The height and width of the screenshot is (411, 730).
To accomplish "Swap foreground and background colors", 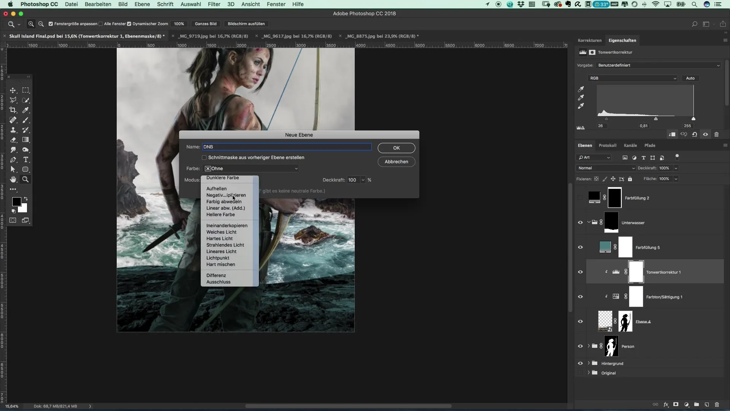I will (x=26, y=199).
